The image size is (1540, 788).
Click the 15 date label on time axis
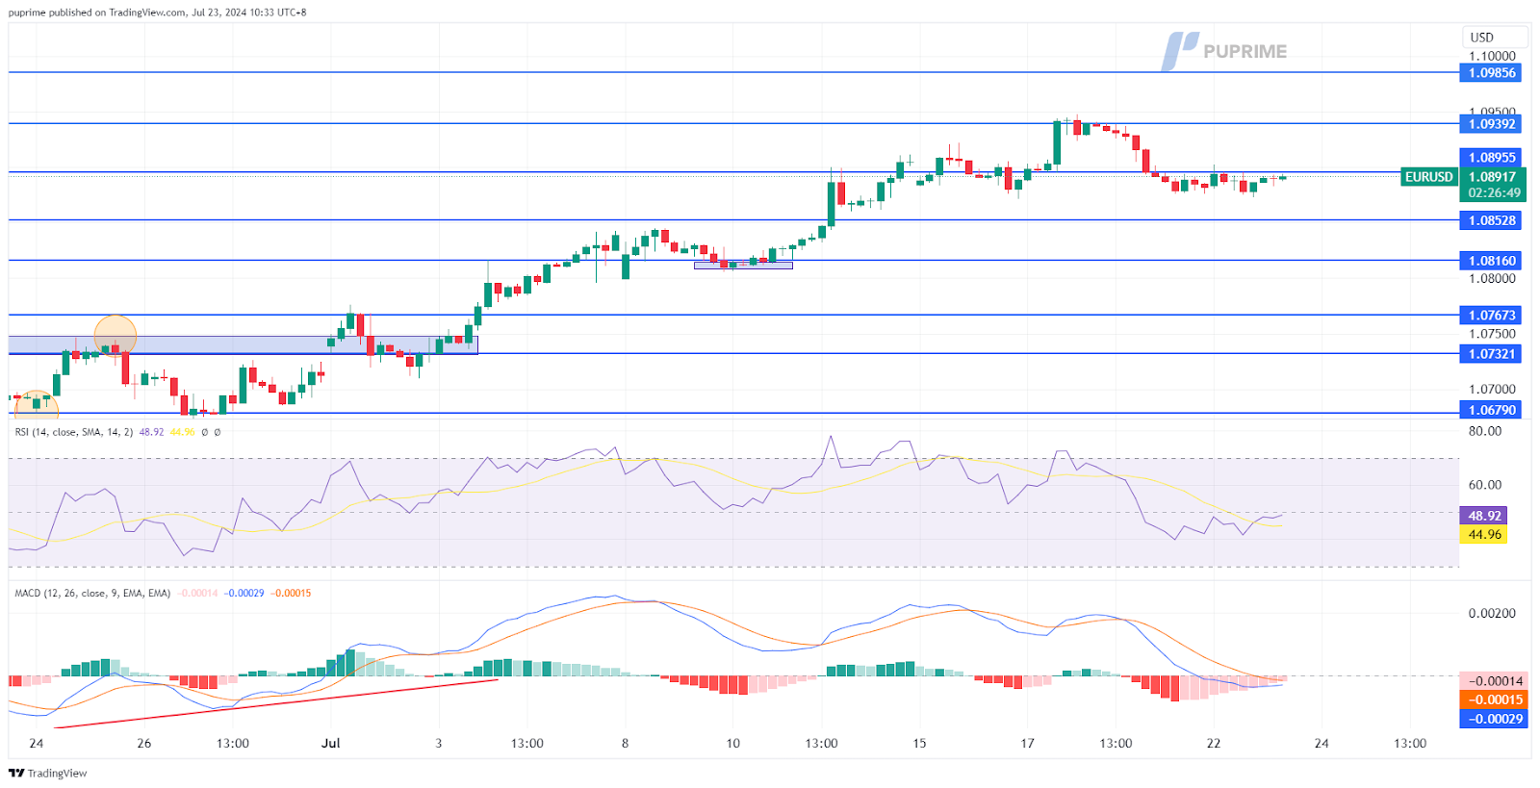coord(919,743)
